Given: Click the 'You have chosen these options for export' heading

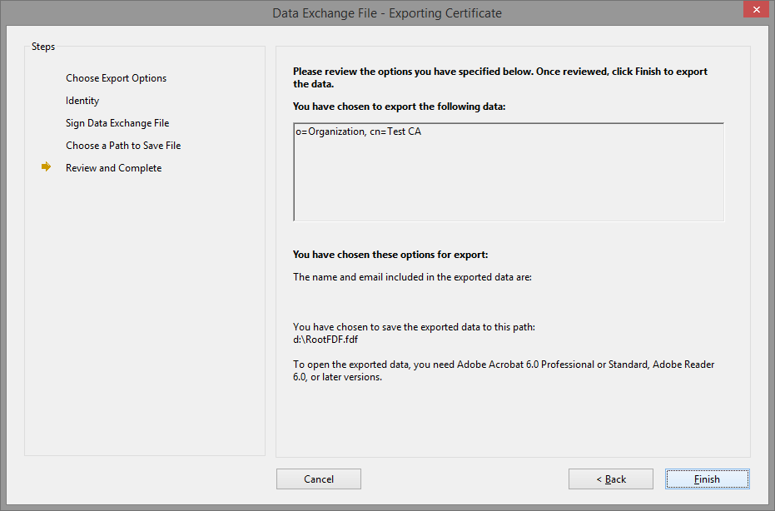Looking at the screenshot, I should tap(390, 255).
